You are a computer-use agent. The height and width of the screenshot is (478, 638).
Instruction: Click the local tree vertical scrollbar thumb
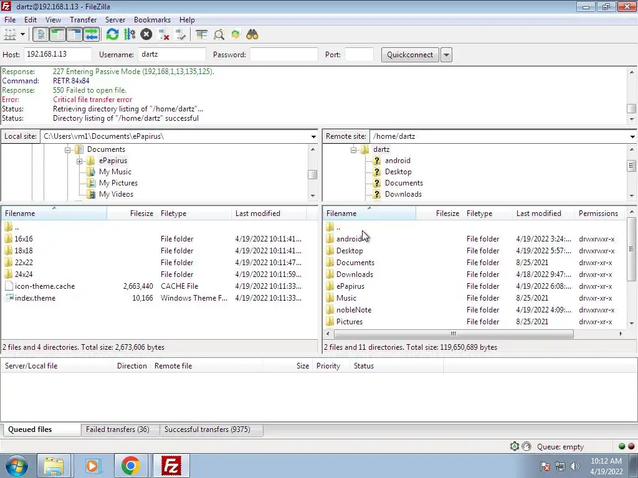point(313,174)
